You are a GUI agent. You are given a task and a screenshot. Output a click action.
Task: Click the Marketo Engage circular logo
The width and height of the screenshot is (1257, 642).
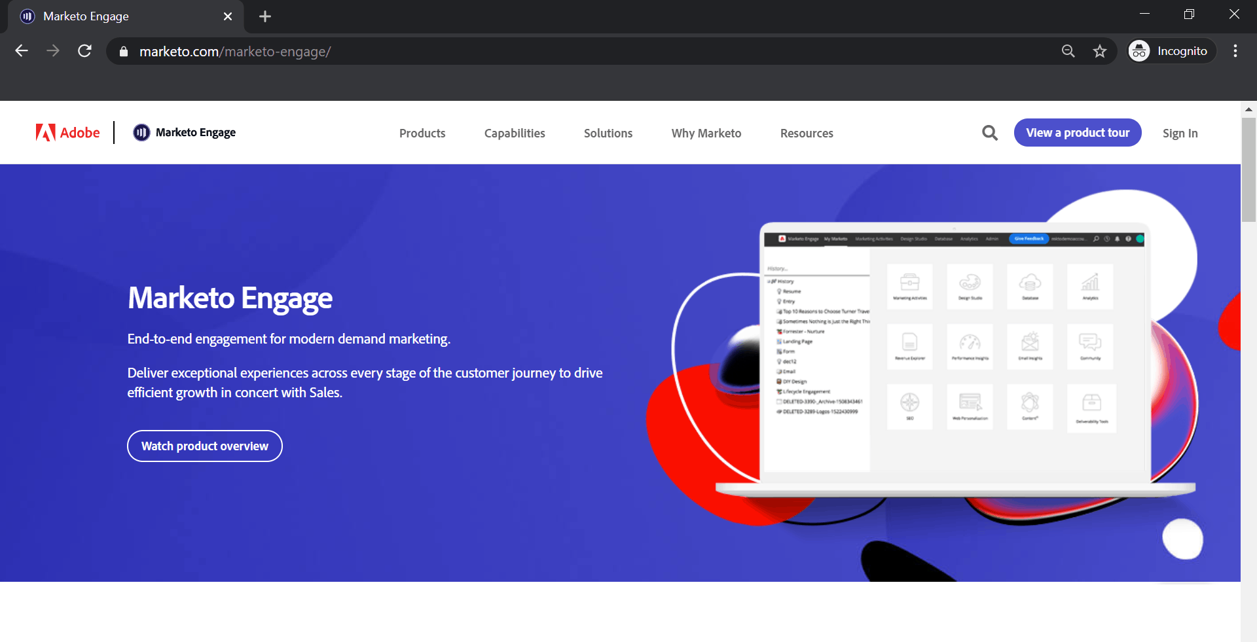pyautogui.click(x=141, y=132)
